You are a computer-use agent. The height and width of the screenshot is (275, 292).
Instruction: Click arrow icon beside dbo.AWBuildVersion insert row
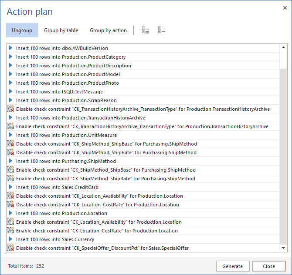[x=10, y=48]
